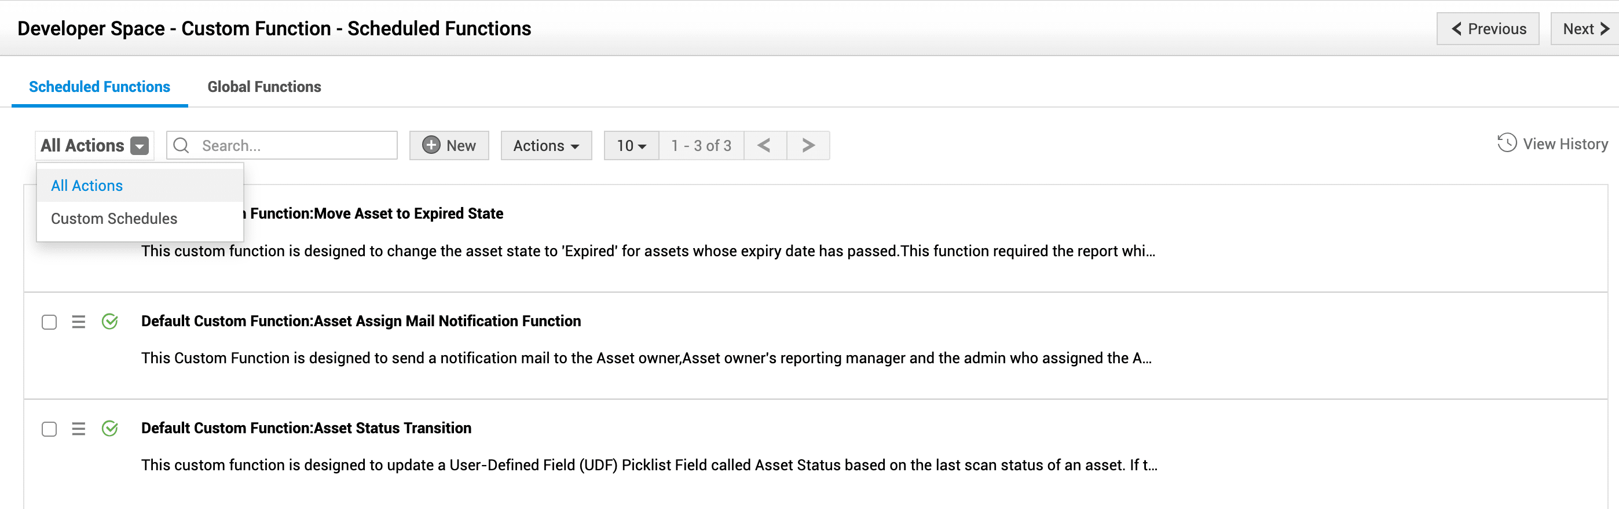Create a New scheduled function
This screenshot has height=509, width=1619.
tap(449, 146)
